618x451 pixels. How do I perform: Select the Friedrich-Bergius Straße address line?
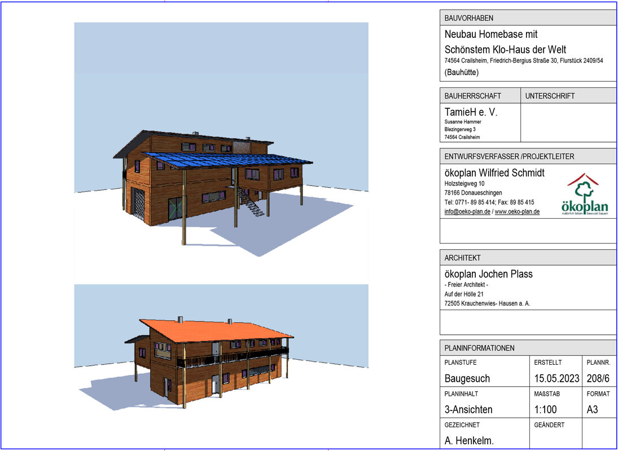(523, 61)
